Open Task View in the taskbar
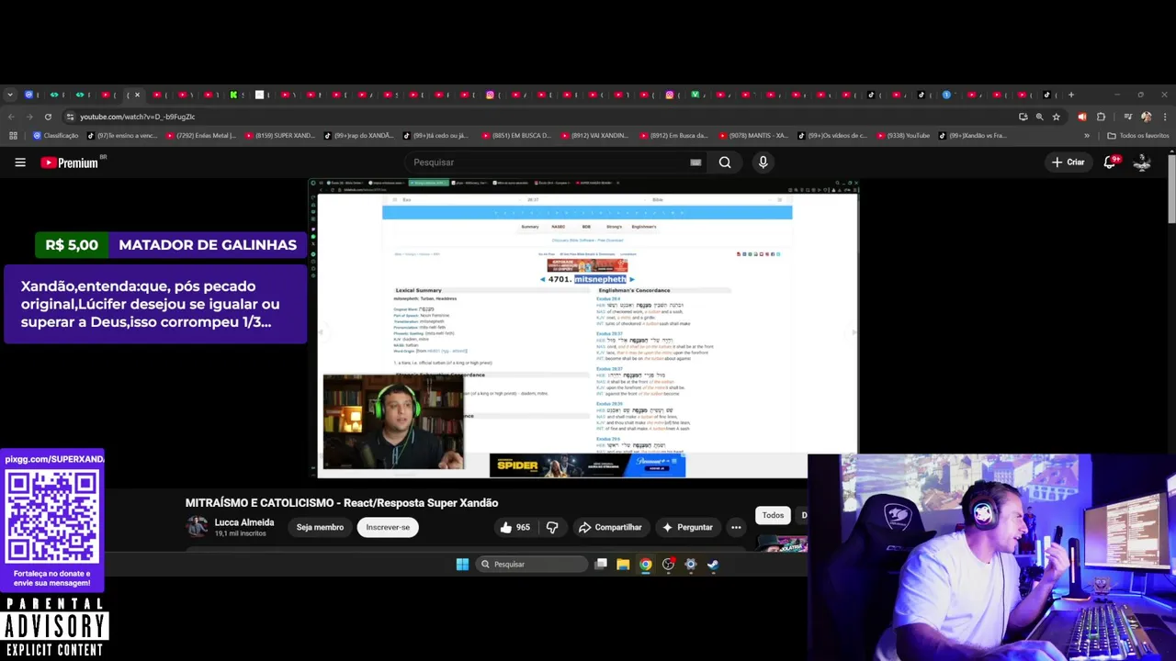Viewport: 1176px width, 661px height. coord(601,565)
